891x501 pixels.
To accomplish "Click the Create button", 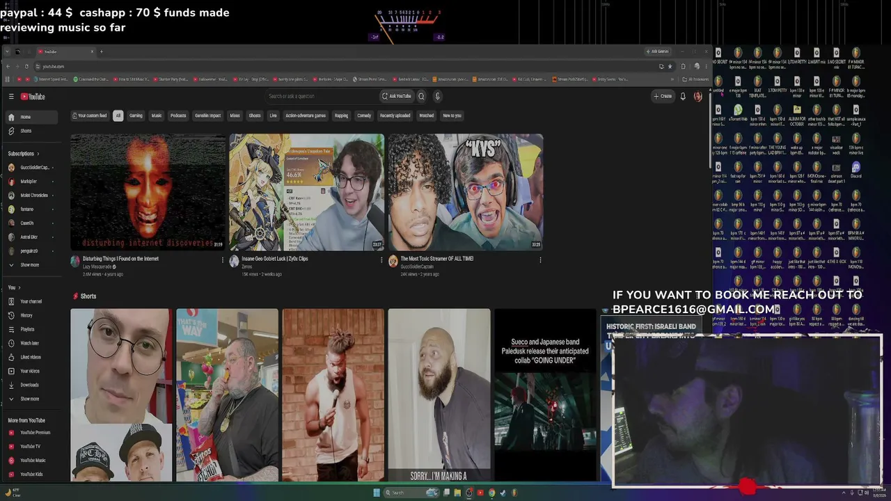I will 663,96.
